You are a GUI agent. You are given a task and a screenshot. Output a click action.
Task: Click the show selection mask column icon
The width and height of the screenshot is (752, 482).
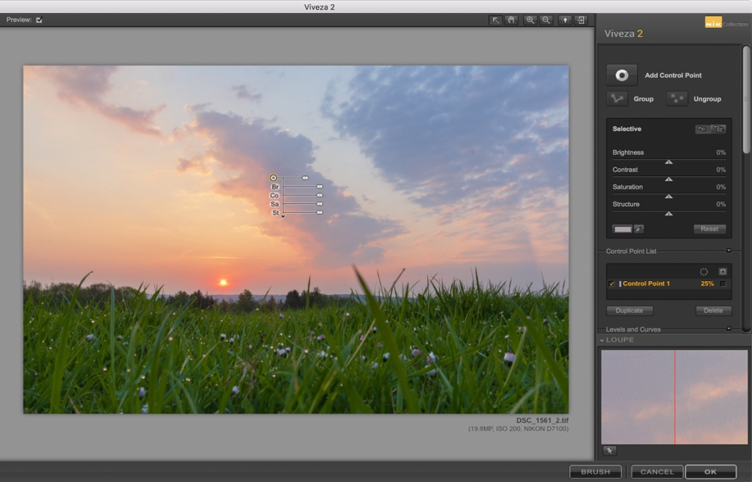click(x=723, y=271)
